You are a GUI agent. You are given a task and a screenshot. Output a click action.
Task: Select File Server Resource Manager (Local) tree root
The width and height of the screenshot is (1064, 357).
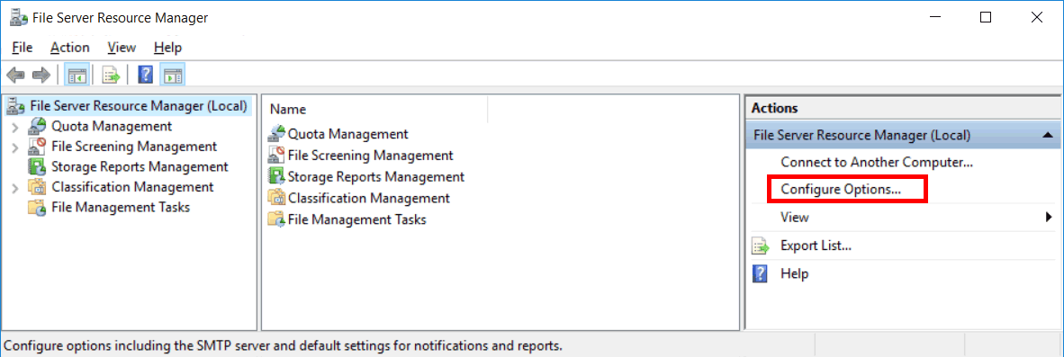[139, 106]
